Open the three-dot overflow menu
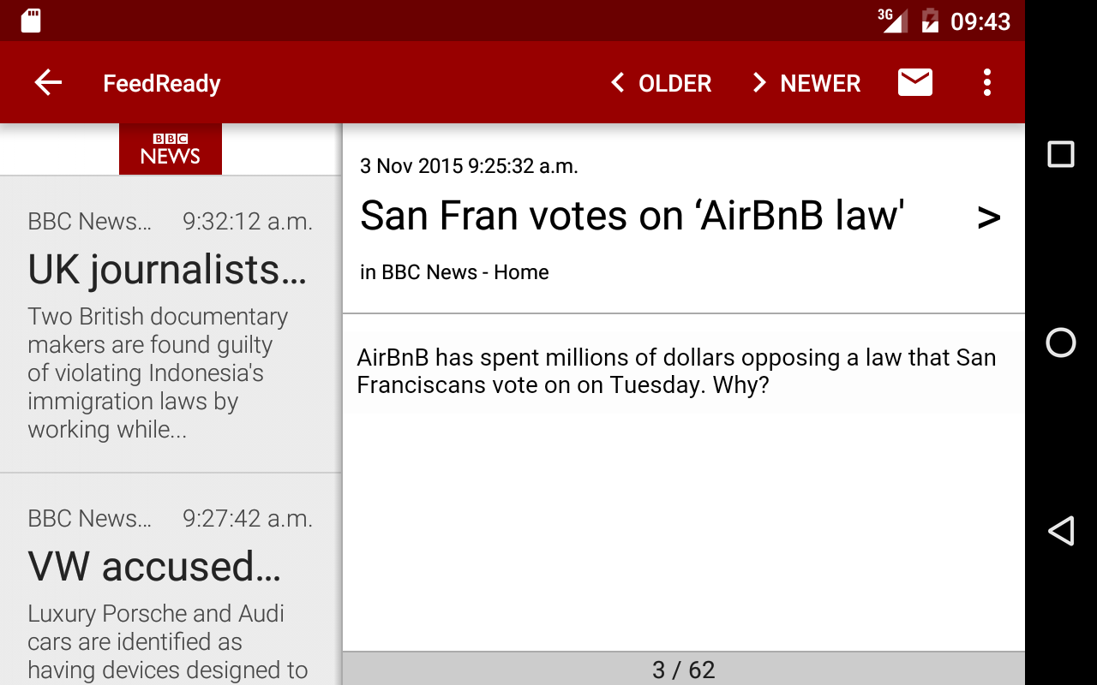This screenshot has height=685, width=1097. coord(987,82)
